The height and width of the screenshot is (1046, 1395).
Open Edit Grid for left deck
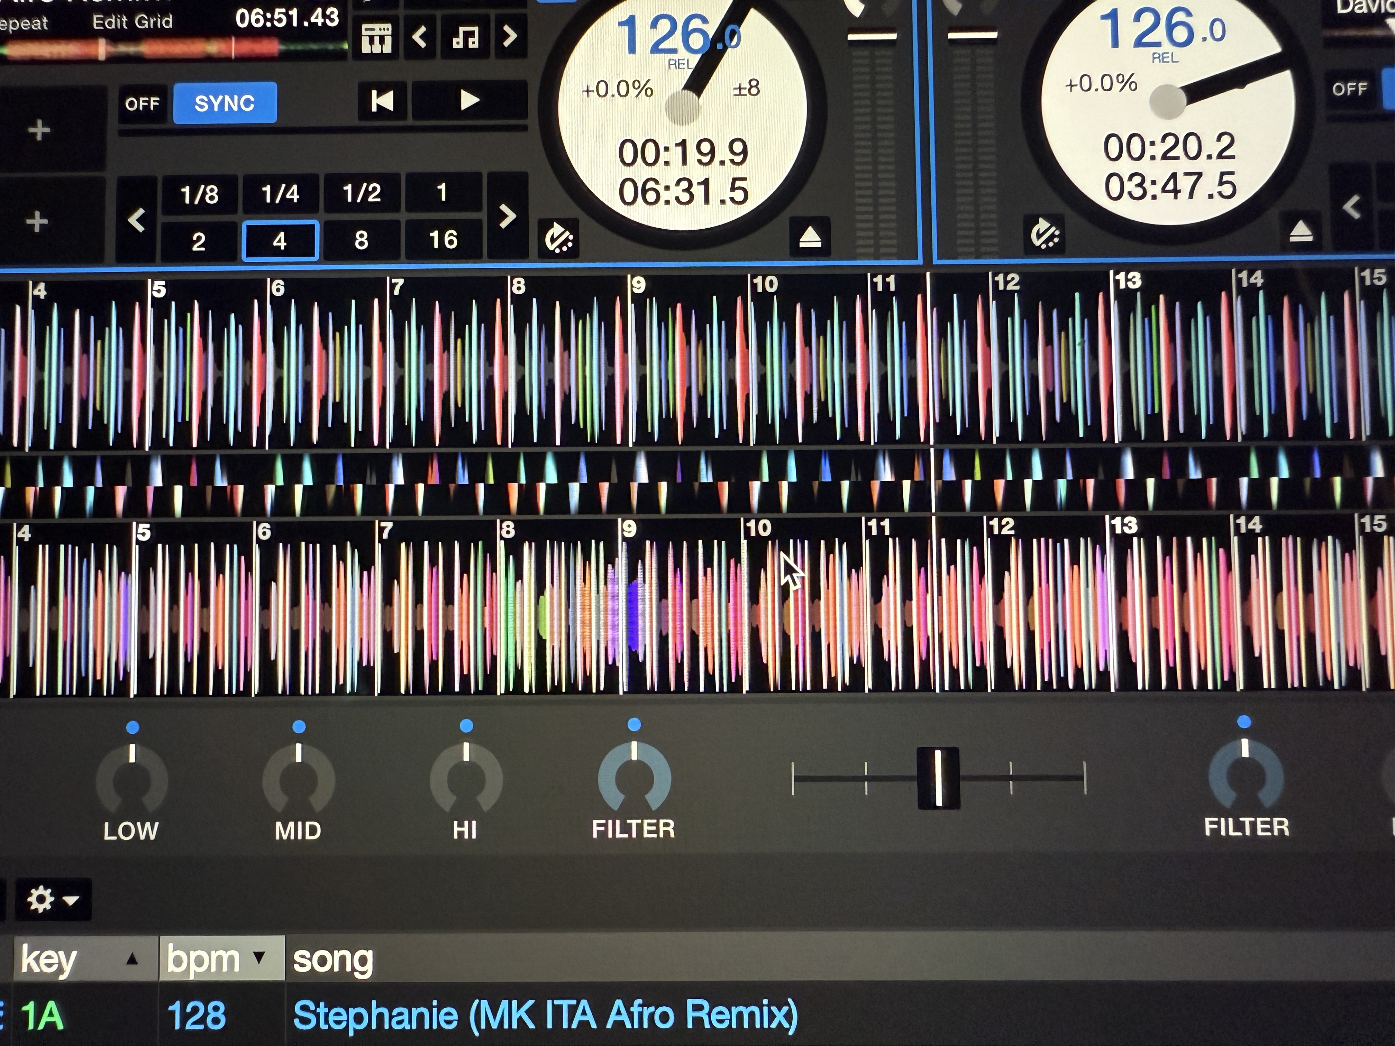[x=133, y=21]
